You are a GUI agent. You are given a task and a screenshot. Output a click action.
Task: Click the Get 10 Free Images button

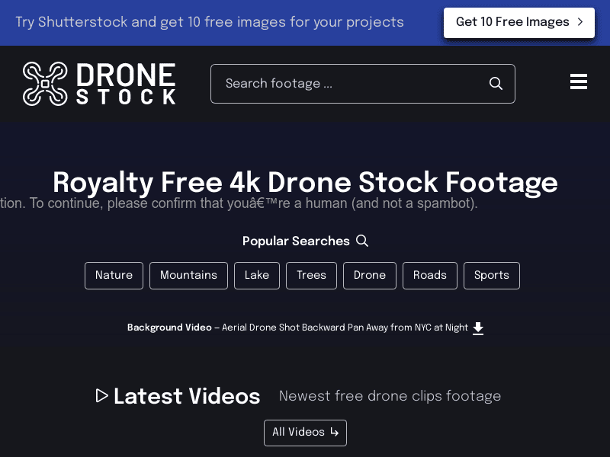(519, 23)
